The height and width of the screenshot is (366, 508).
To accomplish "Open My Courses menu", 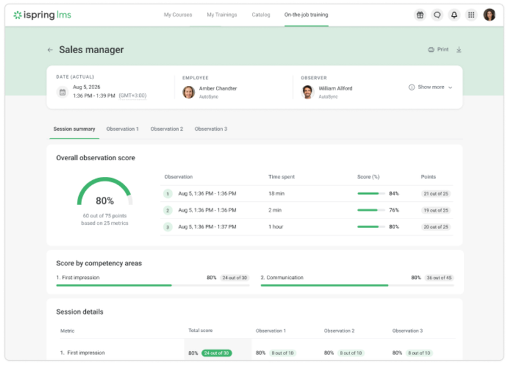I will [x=178, y=15].
